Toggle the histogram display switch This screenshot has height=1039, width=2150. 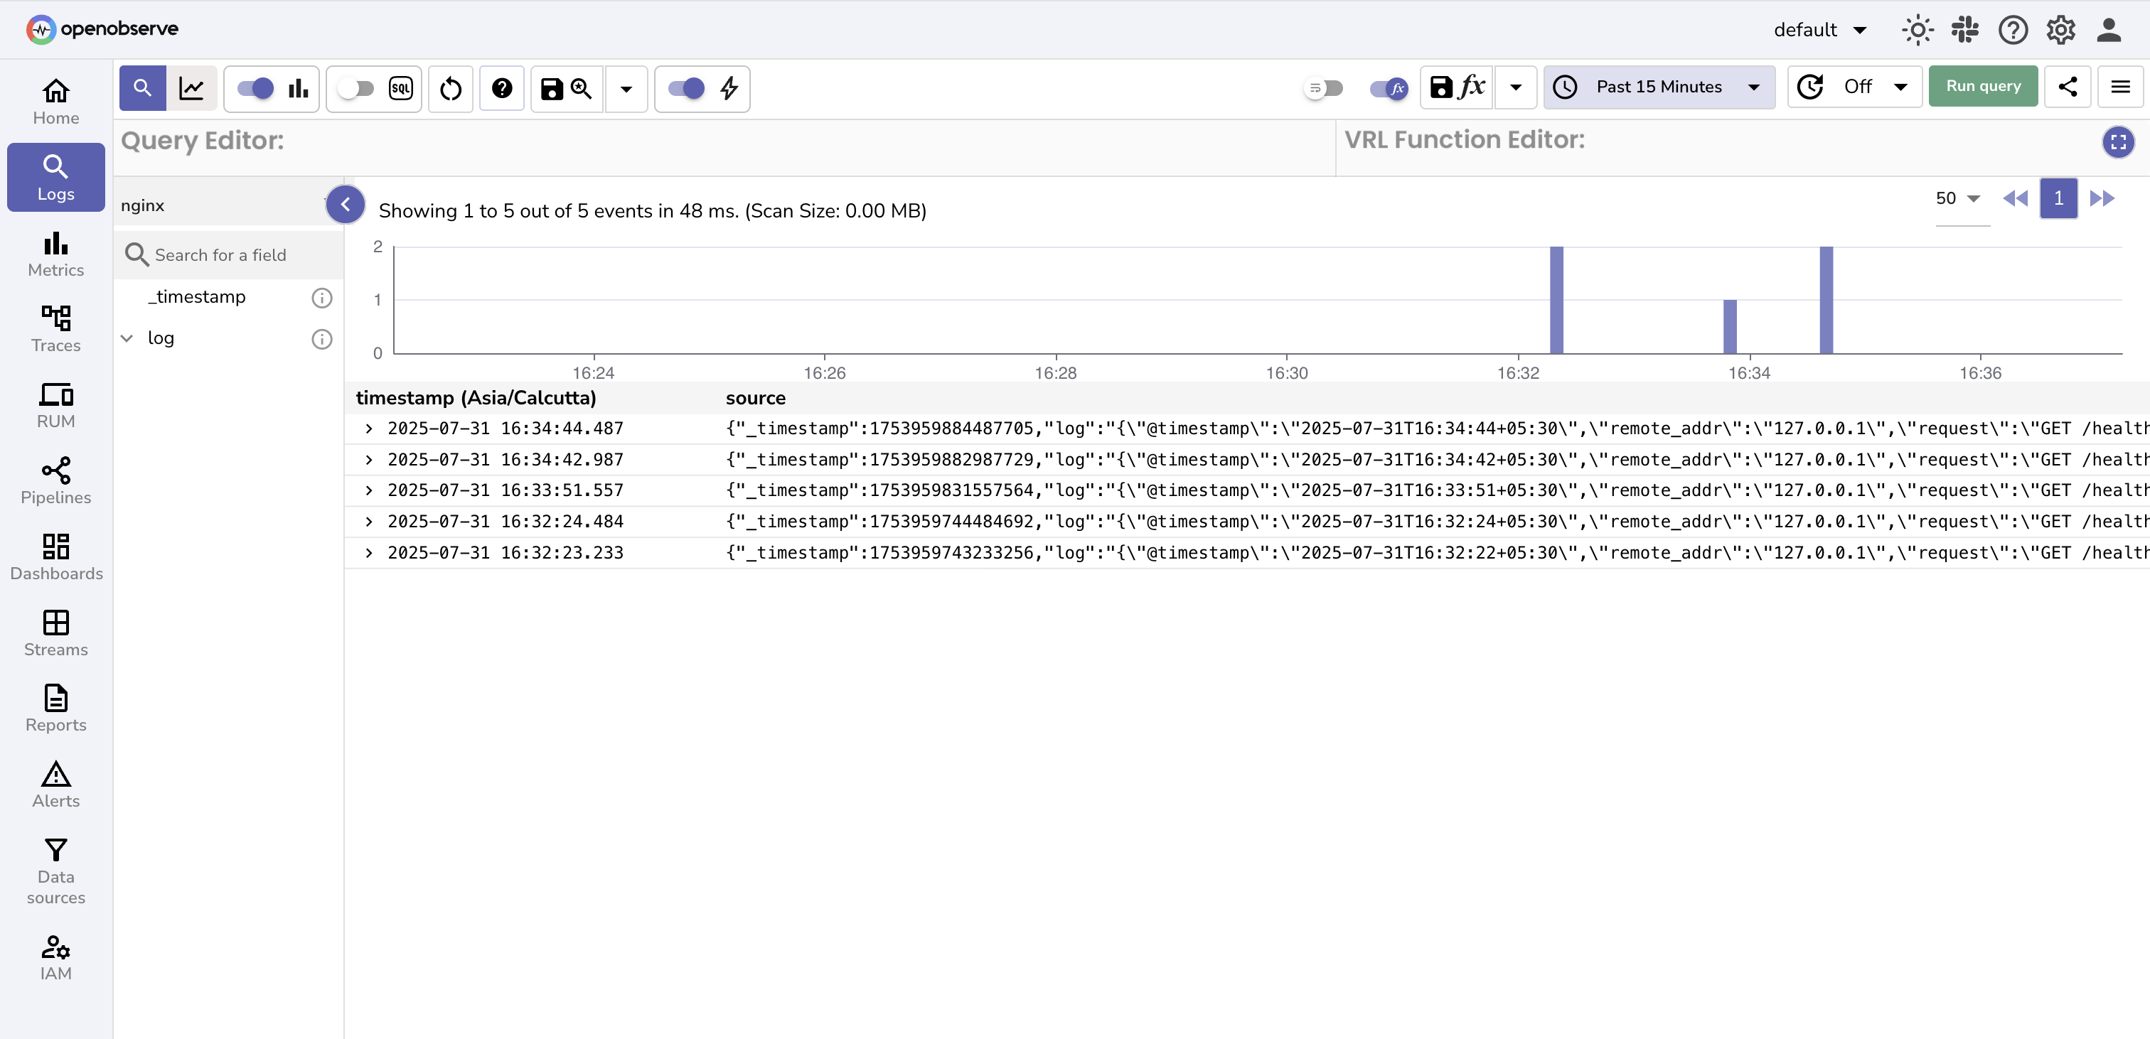click(x=256, y=88)
